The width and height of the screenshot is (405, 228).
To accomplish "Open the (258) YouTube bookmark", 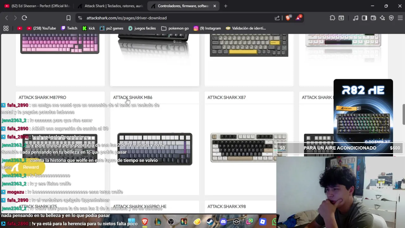I will tap(41, 28).
